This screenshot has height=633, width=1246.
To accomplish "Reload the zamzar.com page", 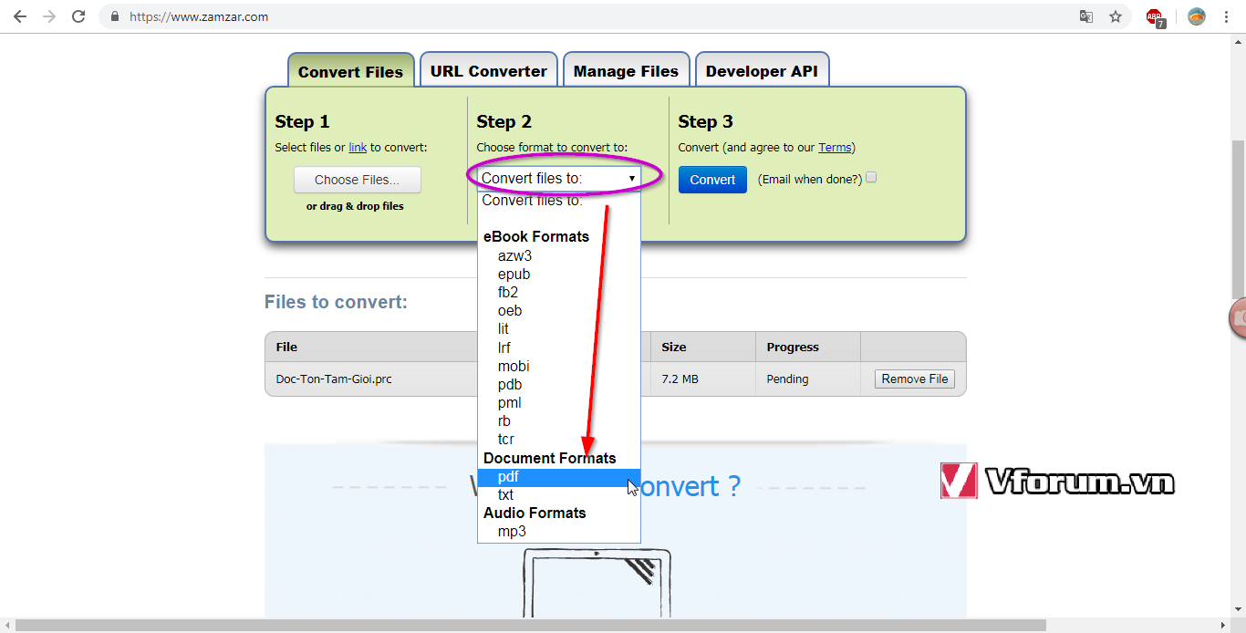I will 78,16.
